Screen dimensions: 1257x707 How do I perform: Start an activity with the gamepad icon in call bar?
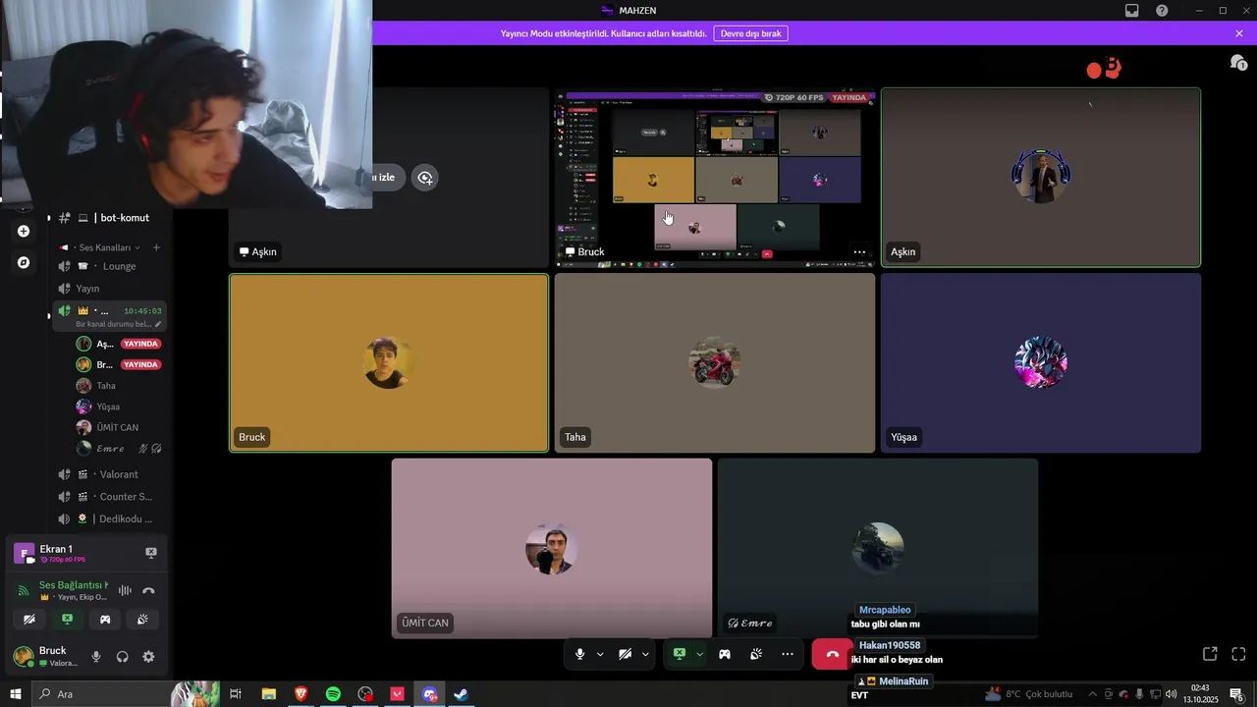(725, 654)
